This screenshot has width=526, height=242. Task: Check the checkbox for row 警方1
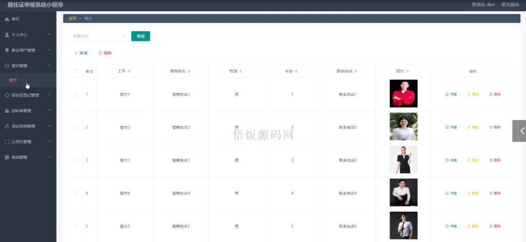(76, 94)
